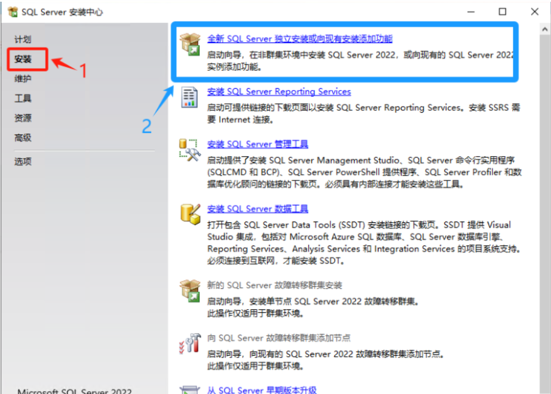The width and height of the screenshot is (551, 394).
Task: Click the vertical scrollbar track
Action: [545, 214]
